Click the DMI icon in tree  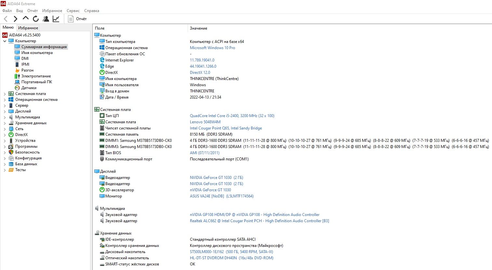click(x=17, y=59)
